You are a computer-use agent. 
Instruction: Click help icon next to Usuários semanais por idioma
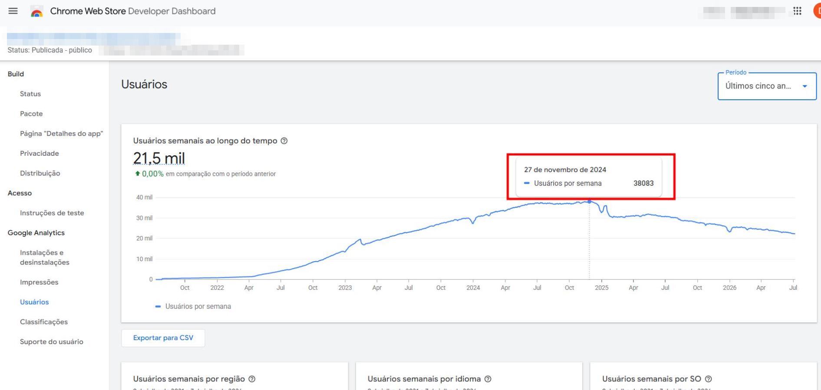(x=488, y=379)
